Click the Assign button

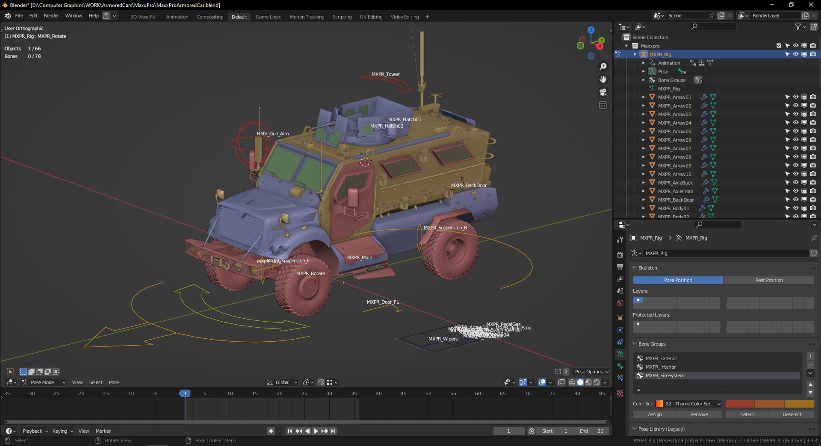pos(655,414)
